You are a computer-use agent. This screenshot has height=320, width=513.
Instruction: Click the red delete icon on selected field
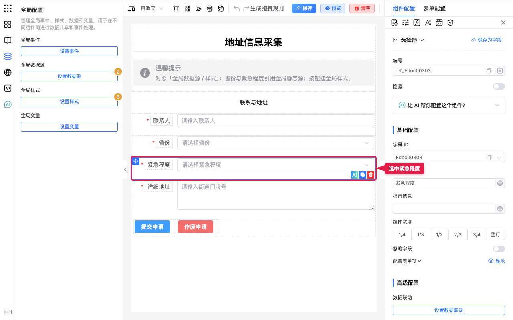(x=371, y=175)
